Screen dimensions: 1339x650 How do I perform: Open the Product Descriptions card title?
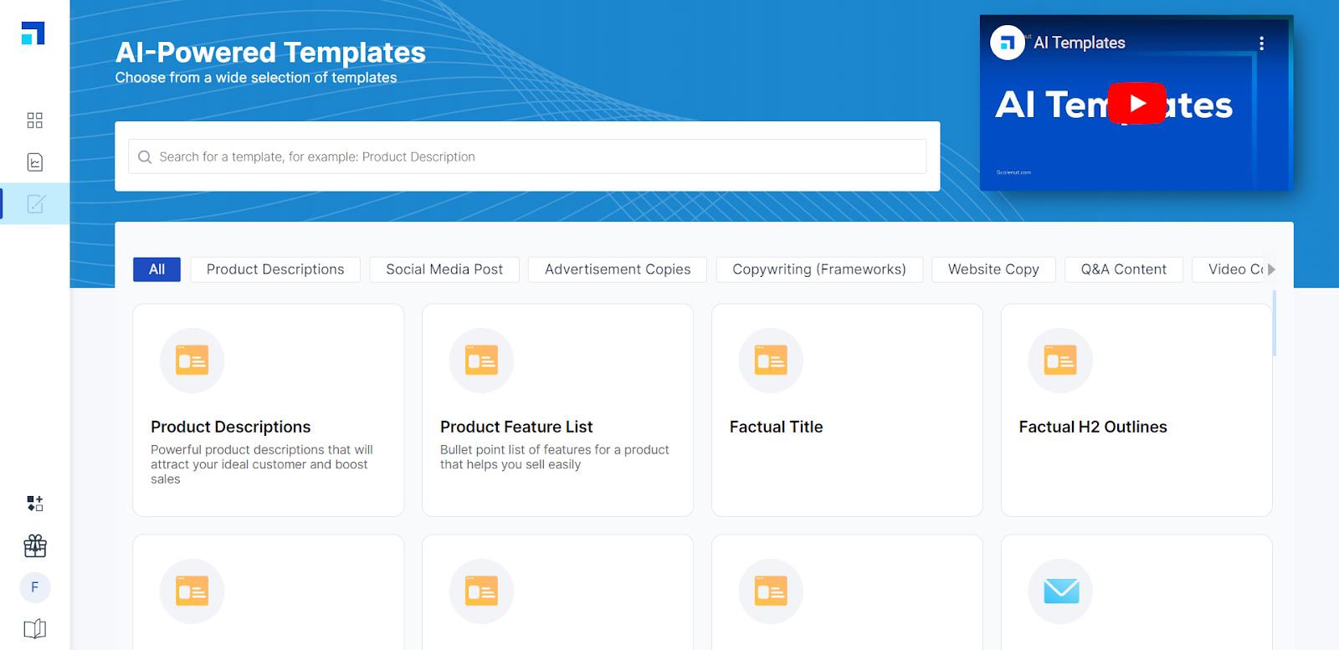tap(231, 427)
